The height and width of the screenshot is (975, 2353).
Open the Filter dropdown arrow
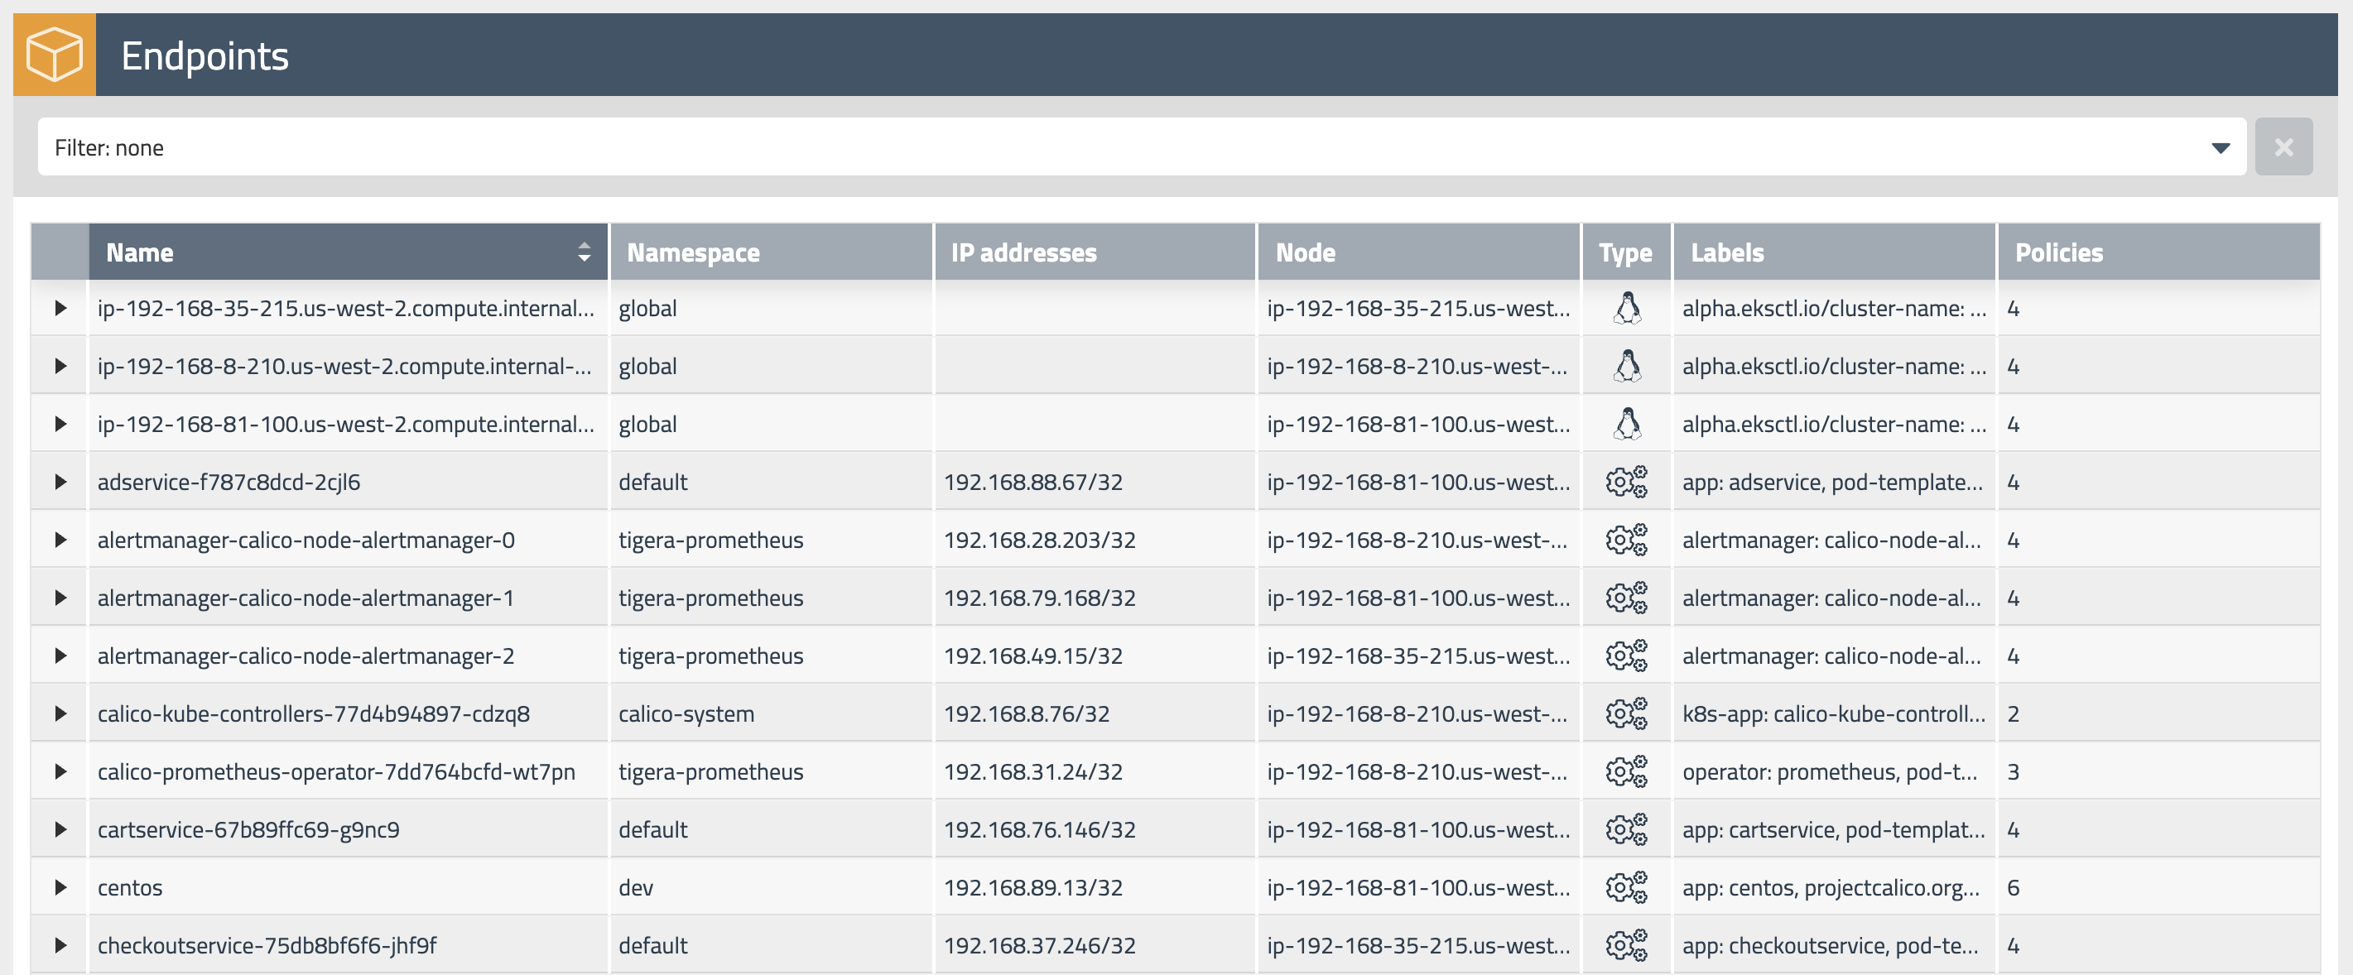pyautogui.click(x=2221, y=148)
